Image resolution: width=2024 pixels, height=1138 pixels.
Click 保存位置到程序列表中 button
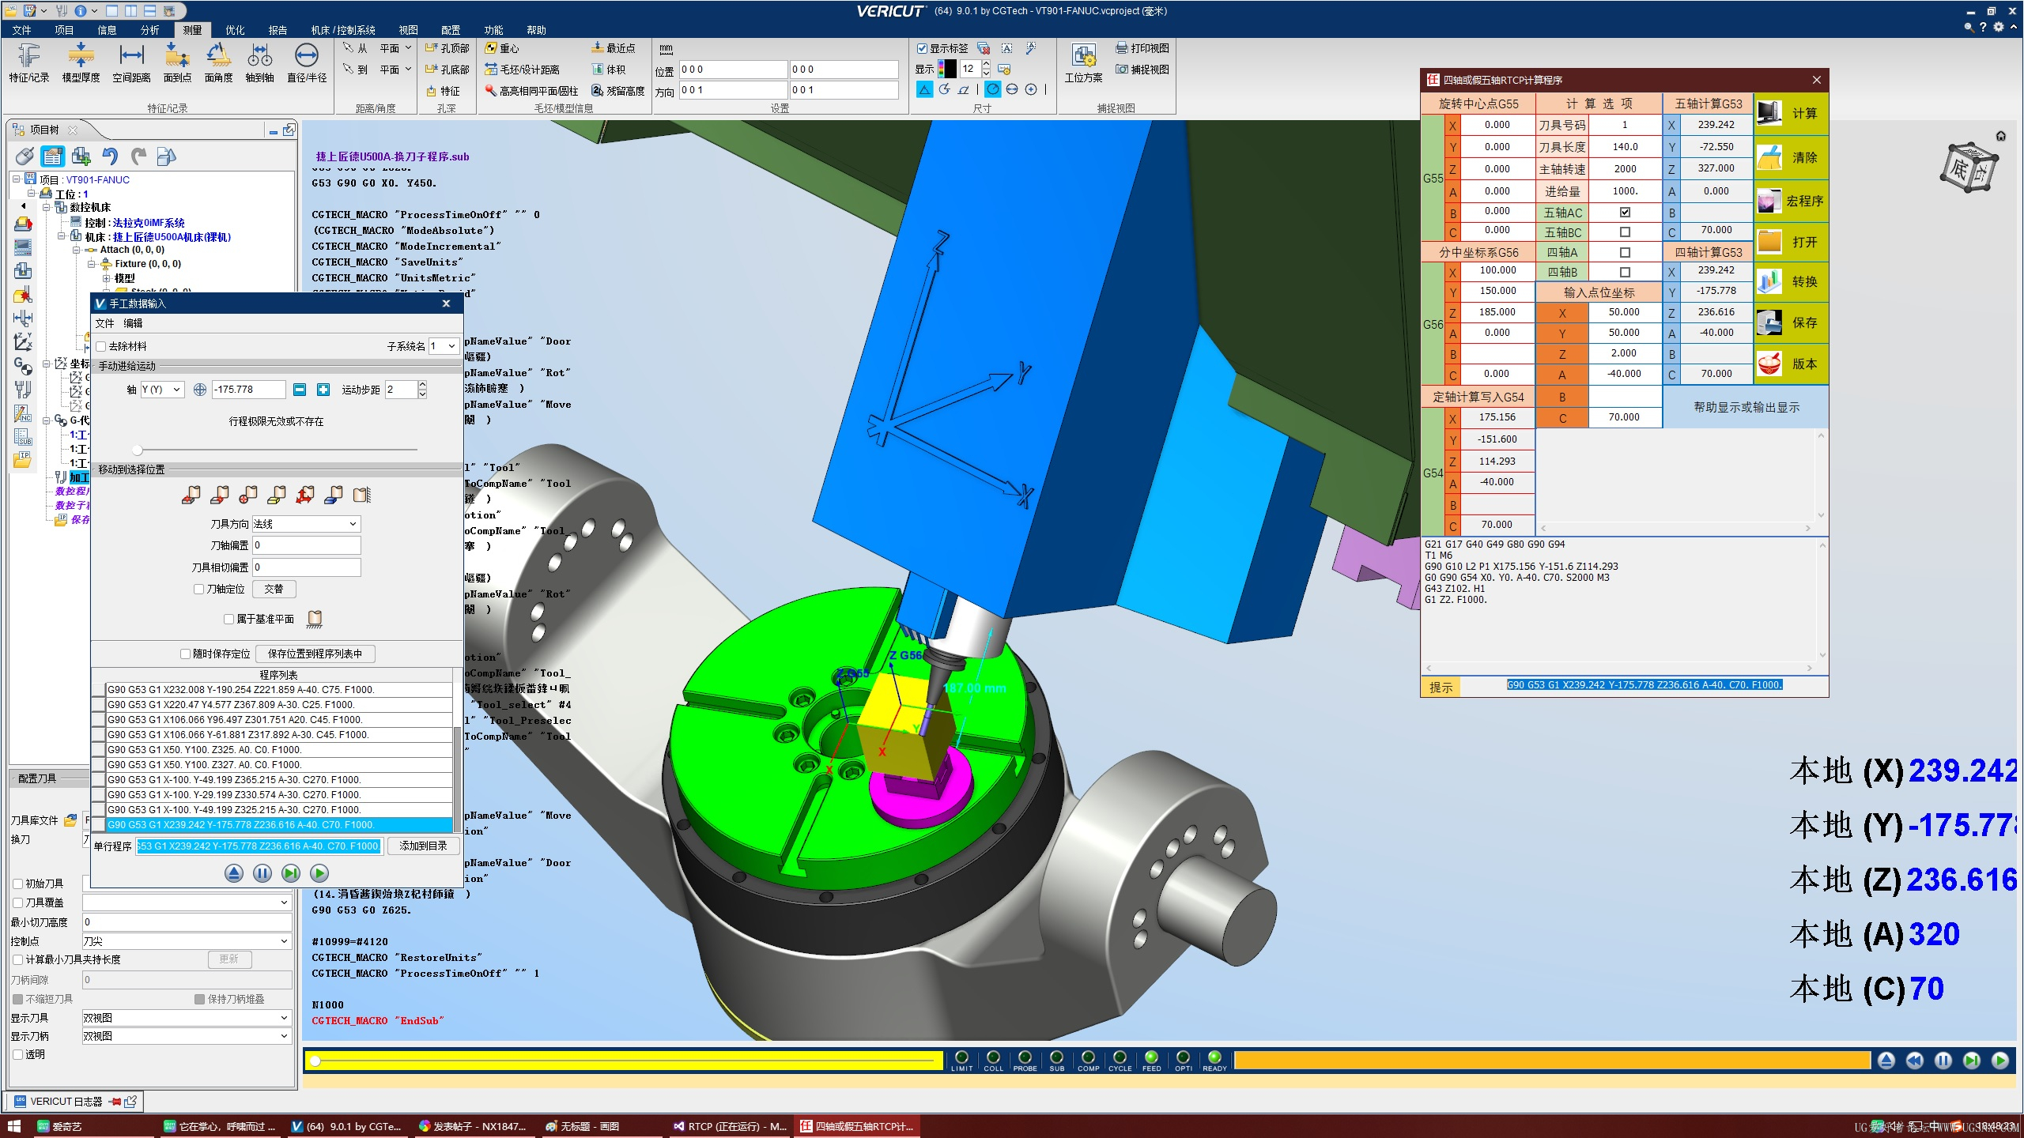[x=315, y=654]
